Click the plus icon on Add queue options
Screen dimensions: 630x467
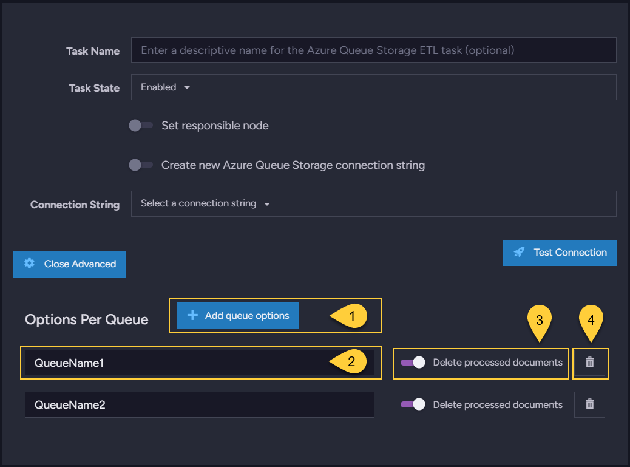tap(192, 315)
